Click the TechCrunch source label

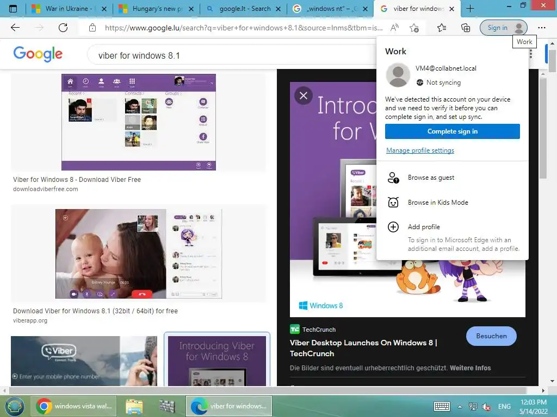[319, 330]
